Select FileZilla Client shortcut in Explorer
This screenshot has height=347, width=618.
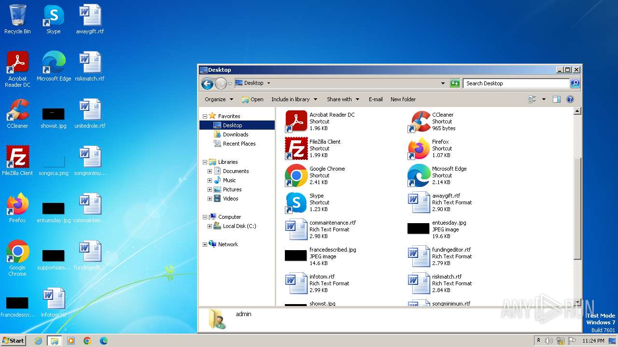pyautogui.click(x=313, y=148)
